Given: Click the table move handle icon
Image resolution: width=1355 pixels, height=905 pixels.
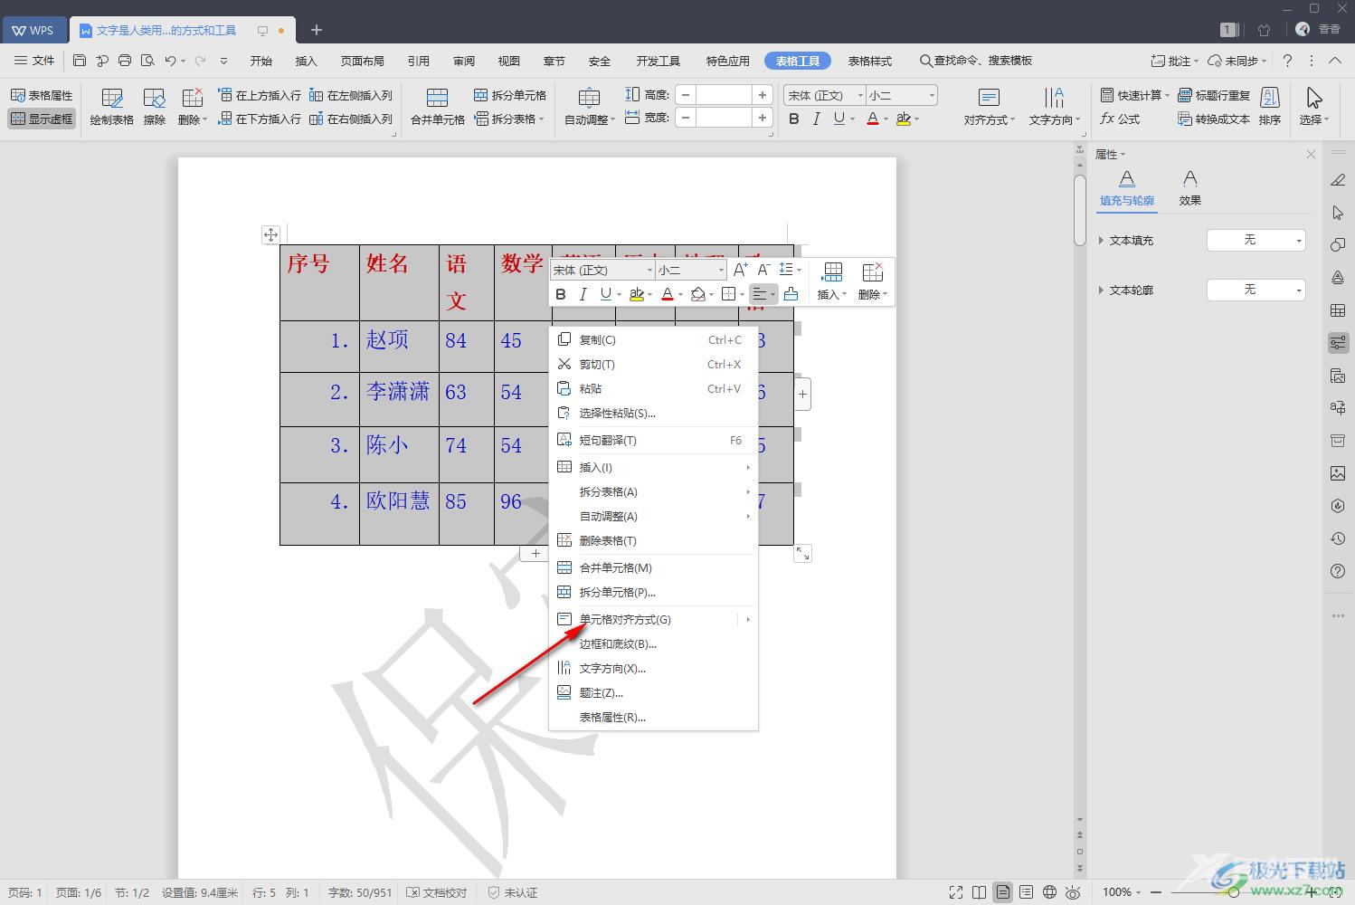Looking at the screenshot, I should [270, 234].
